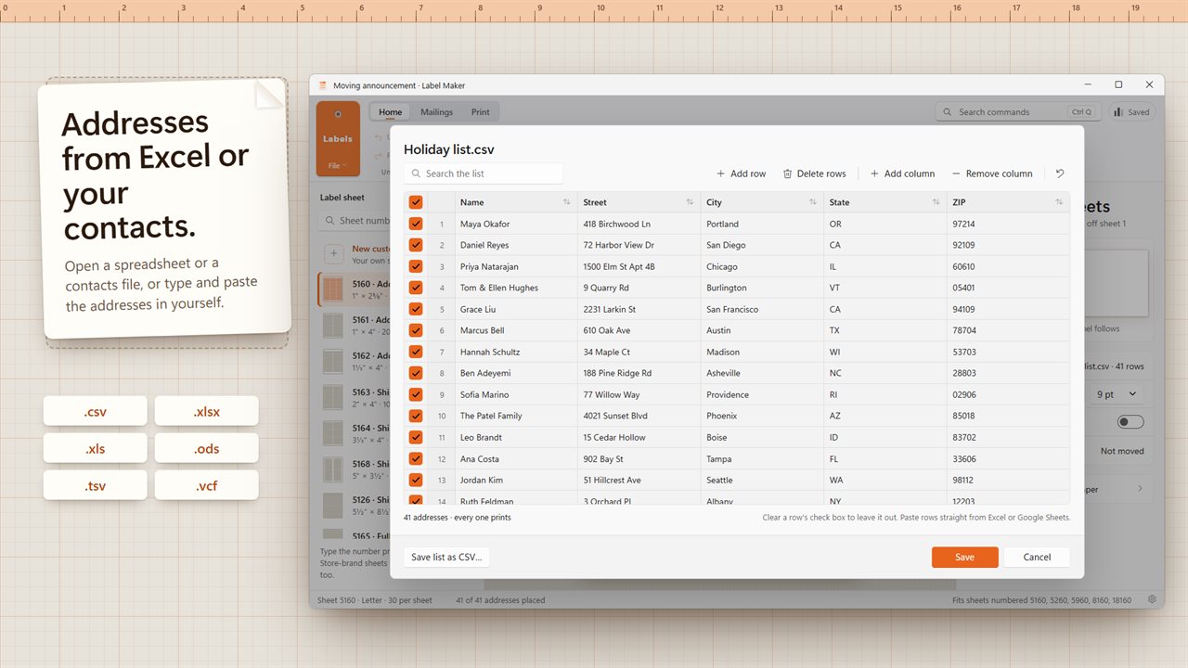The width and height of the screenshot is (1188, 668).
Task: Click the AZ state cell
Action: click(x=885, y=416)
